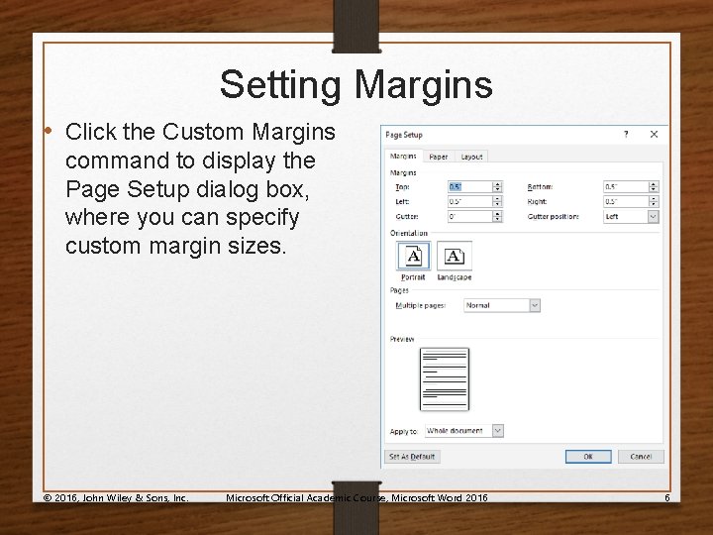The height and width of the screenshot is (535, 713).
Task: Click the 'Click the Custom Margins' bullet text
Action: click(x=200, y=132)
